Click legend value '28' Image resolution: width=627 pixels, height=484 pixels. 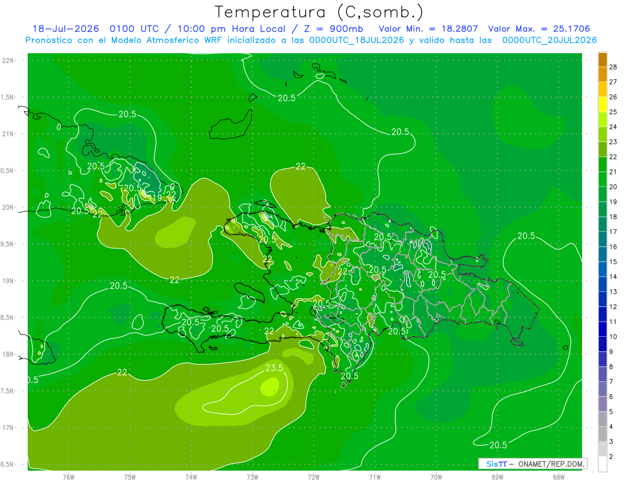(x=613, y=67)
